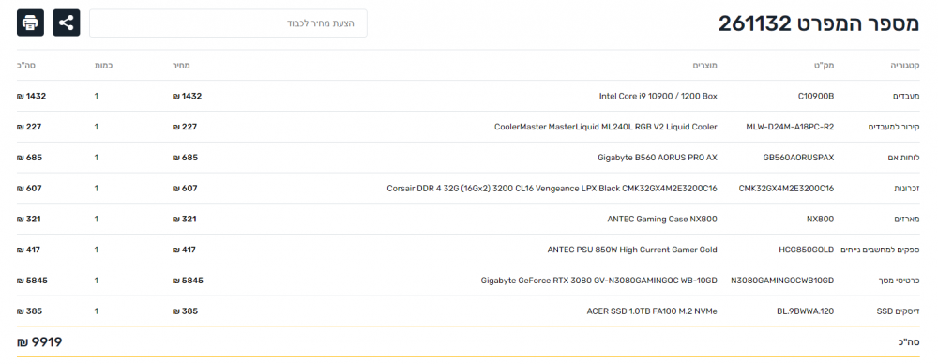Focus the quote recipient input field
938x364 pixels.
pyautogui.click(x=228, y=23)
